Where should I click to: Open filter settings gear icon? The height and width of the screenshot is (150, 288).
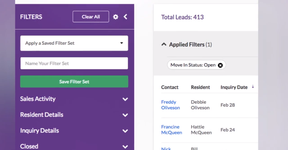[116, 17]
